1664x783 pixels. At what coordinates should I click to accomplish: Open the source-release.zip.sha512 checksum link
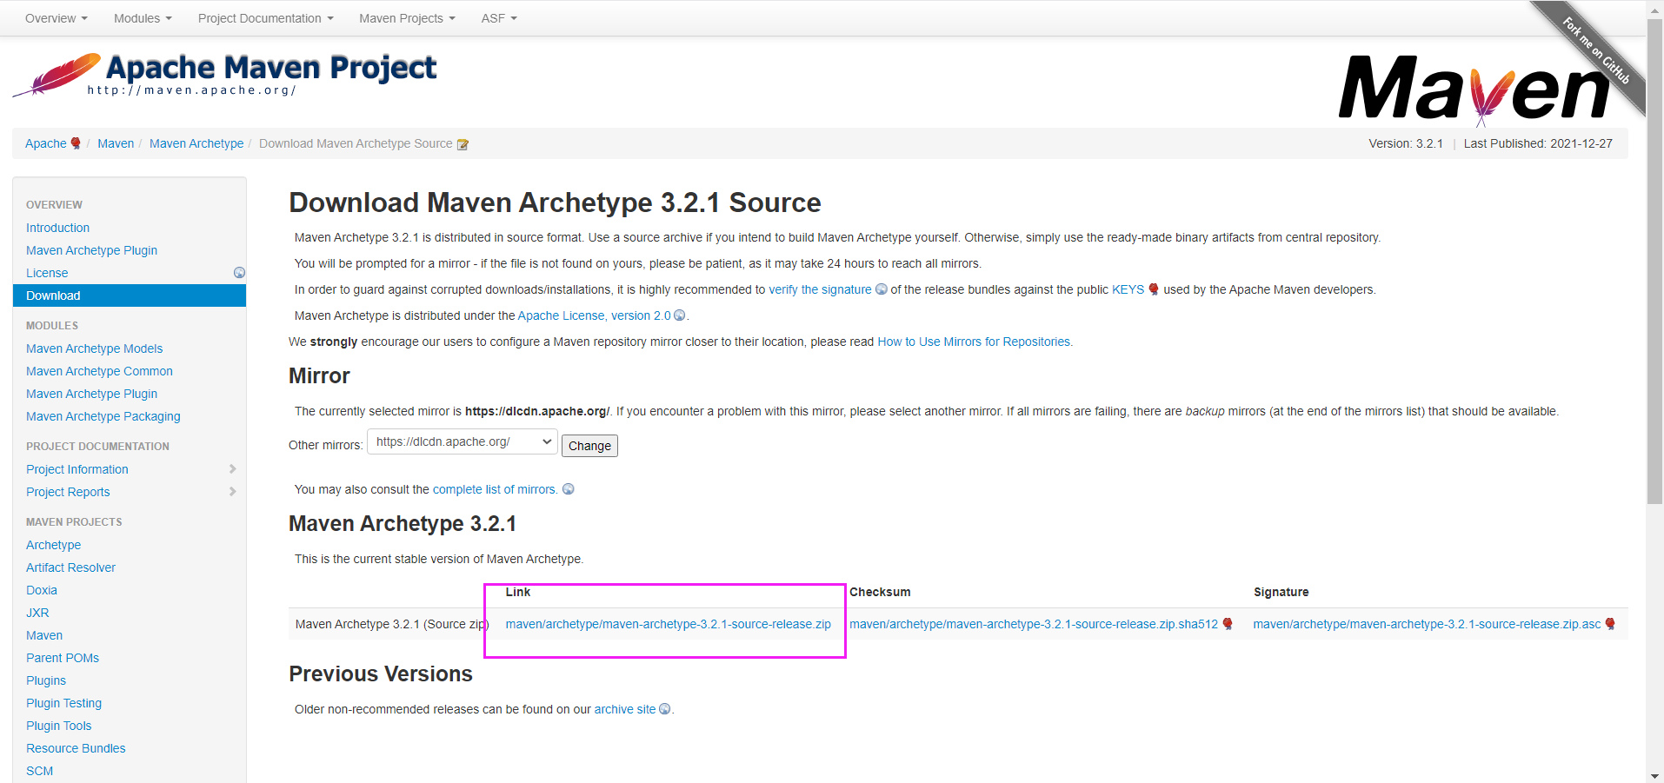pos(1034,624)
